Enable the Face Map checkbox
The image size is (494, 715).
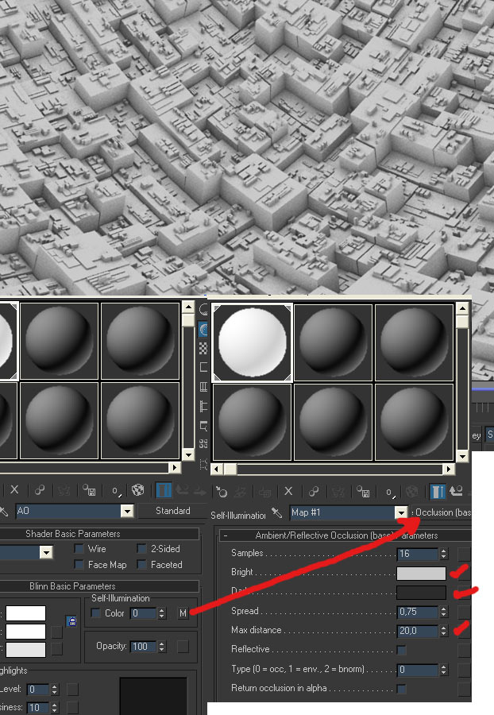pos(79,565)
